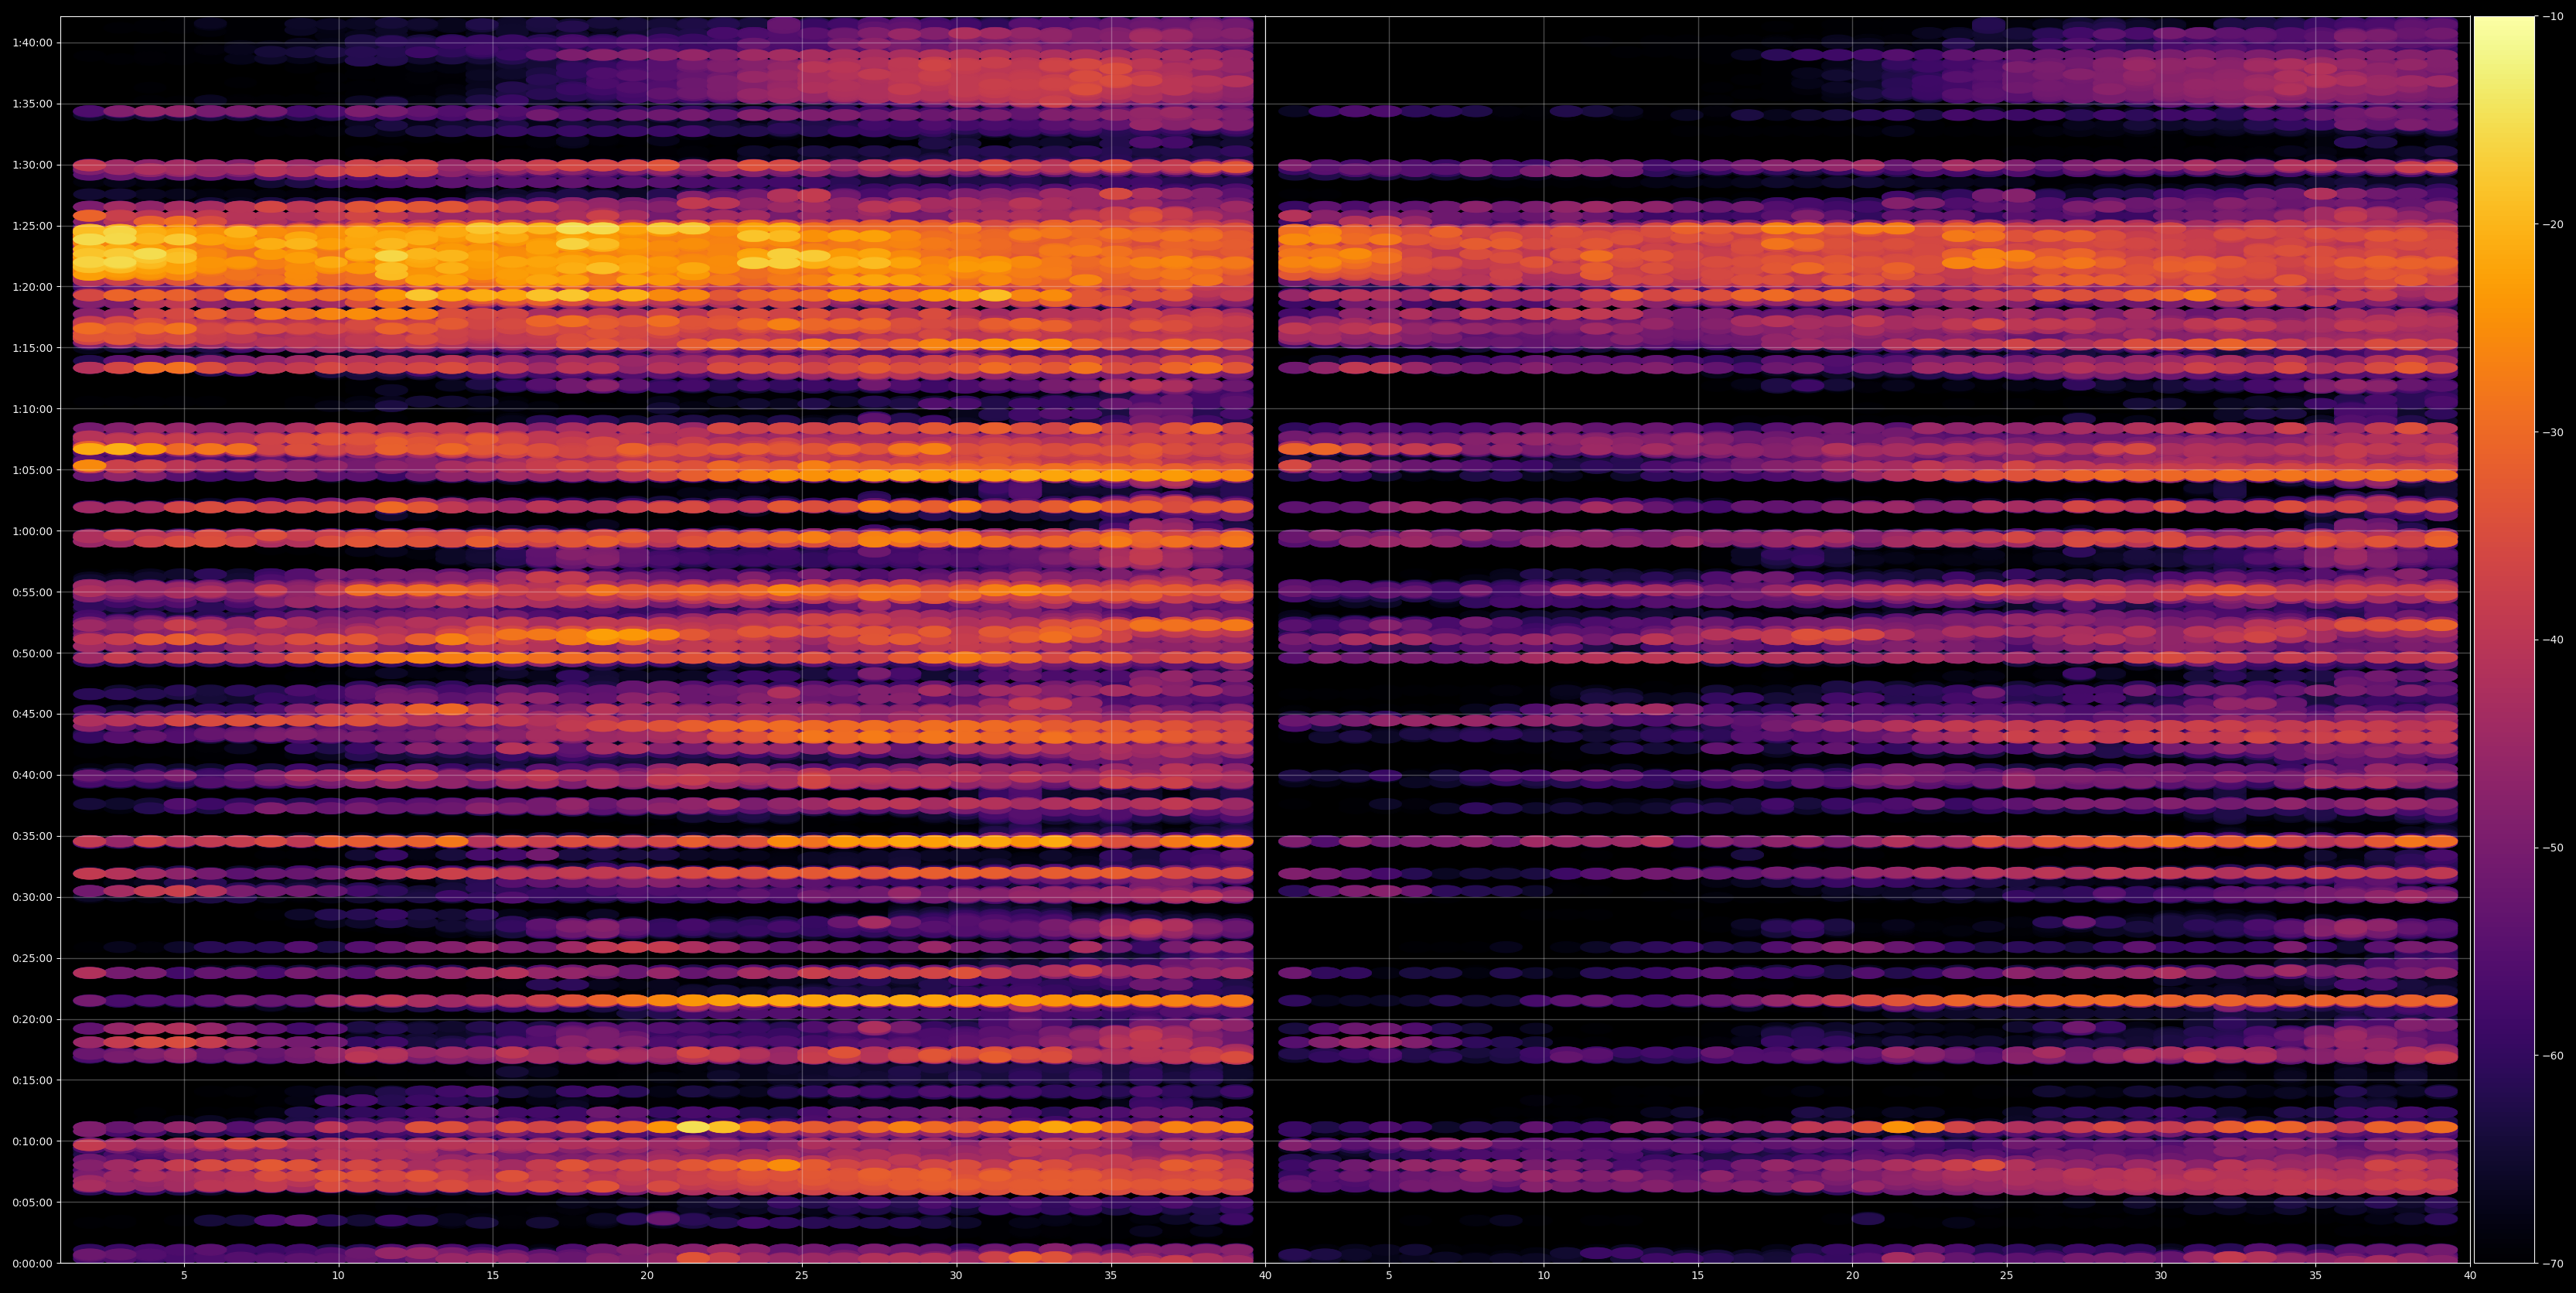Click x-axis label 40 between the plots
The width and height of the screenshot is (2576, 1293).
(1265, 1276)
